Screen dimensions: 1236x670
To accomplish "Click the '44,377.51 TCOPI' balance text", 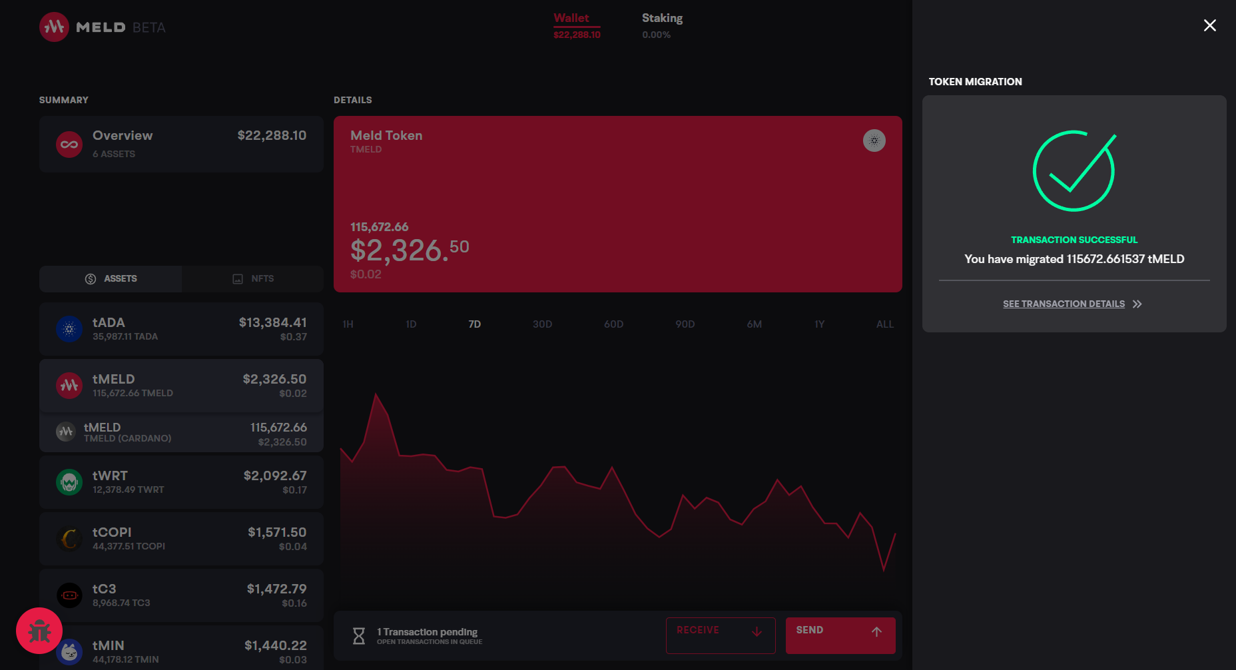I will point(129,546).
